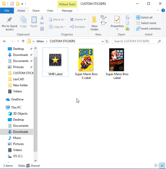Go back with the Back arrow
The height and width of the screenshot is (169, 166).
5,41
